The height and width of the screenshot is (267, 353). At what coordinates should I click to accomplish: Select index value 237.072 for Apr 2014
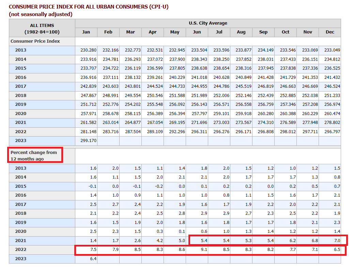(155, 59)
